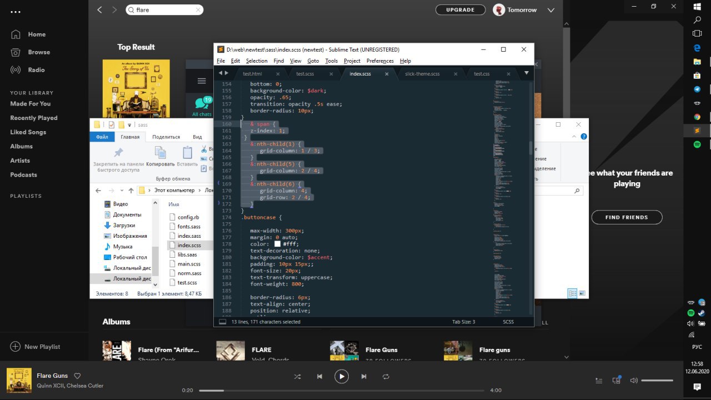
Task: Click FIND FRIENDS button
Action: (627, 217)
